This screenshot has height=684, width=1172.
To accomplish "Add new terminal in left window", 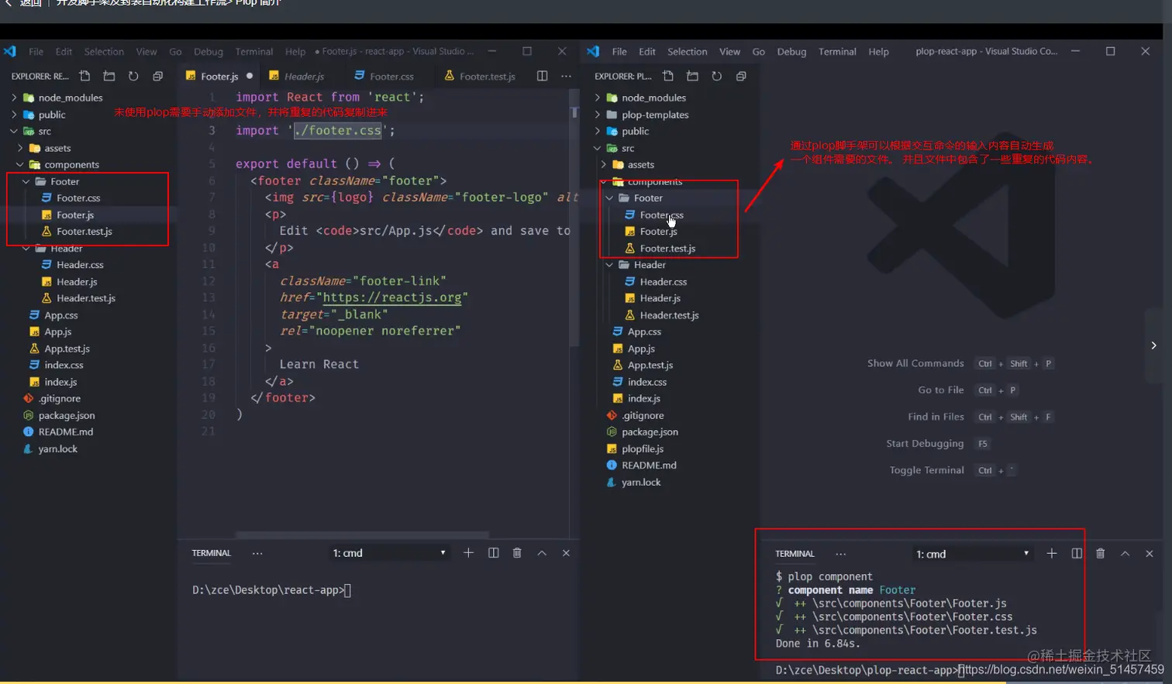I will point(468,552).
